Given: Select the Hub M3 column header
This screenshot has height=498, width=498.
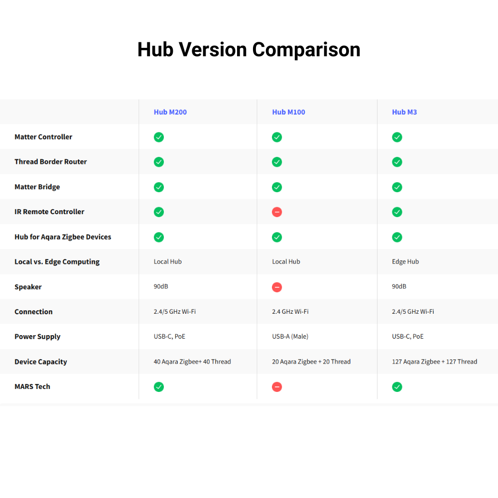Looking at the screenshot, I should pyautogui.click(x=404, y=112).
